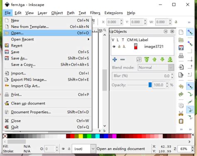Viewport: 197px width, 156px height.
Task: Expand the snap bar overflow chevron at the bottom
Action: [190, 129]
